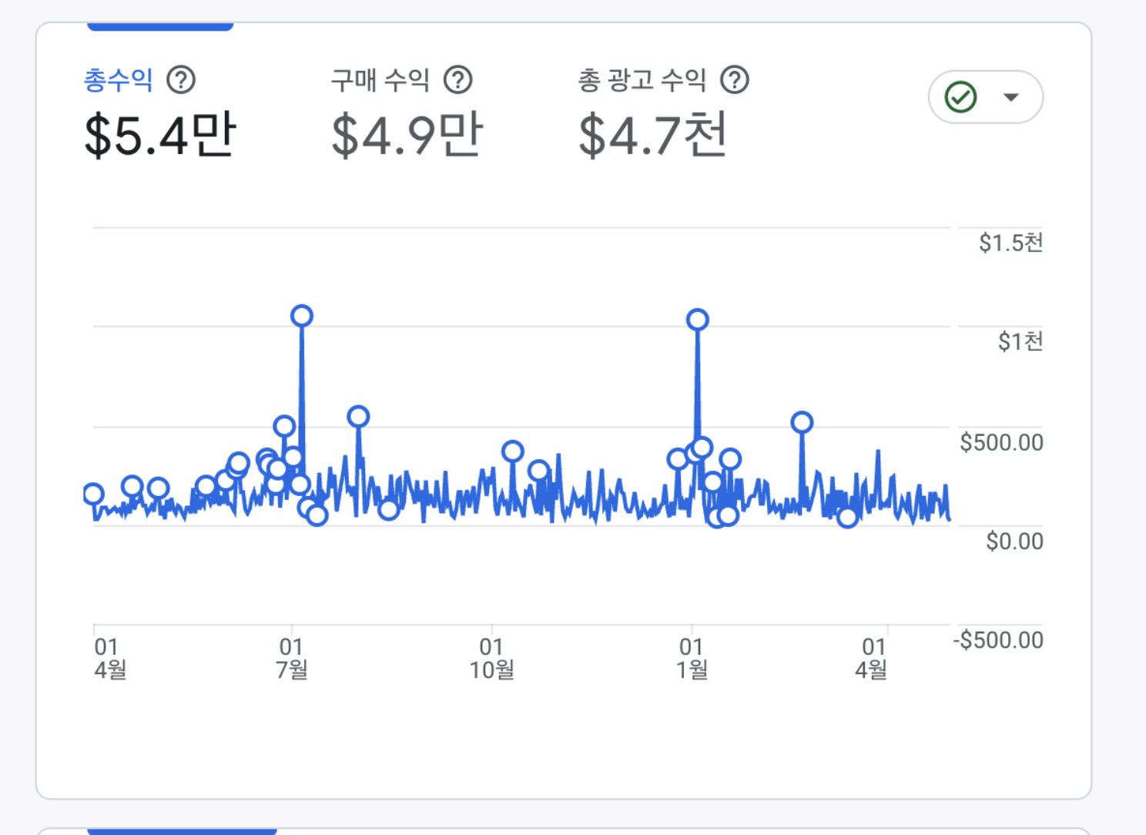1146x835 pixels.
Task: Click the 01 7월 x-axis label
Action: (292, 658)
